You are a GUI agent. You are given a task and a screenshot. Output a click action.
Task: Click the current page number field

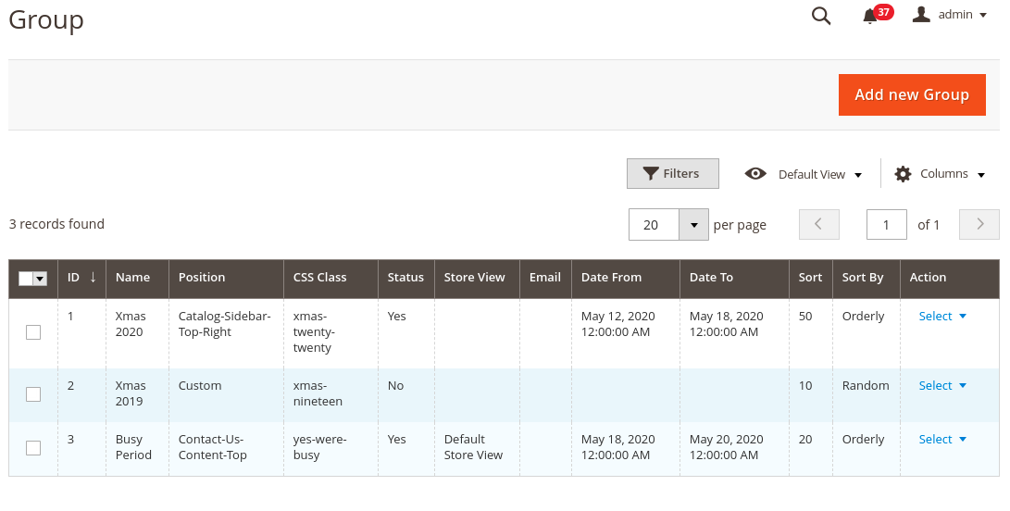(x=886, y=225)
